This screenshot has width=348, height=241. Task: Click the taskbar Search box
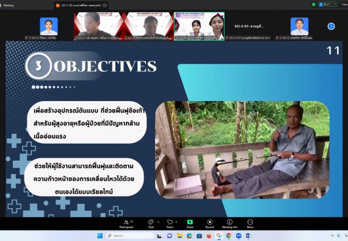pos(130,236)
